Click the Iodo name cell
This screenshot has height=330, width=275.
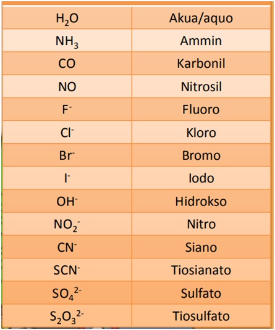201,178
